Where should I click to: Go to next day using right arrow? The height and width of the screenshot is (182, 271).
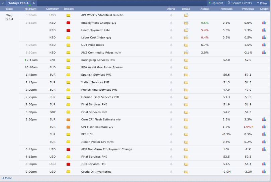coord(34,3)
